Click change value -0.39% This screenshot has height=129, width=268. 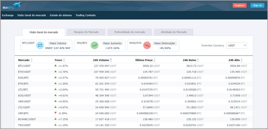(63, 113)
